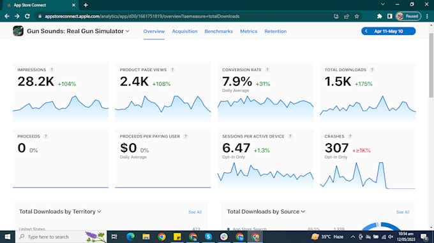434x243 pixels.
Task: Click the taskbar clock showing 10:54 am
Action: pyautogui.click(x=406, y=237)
